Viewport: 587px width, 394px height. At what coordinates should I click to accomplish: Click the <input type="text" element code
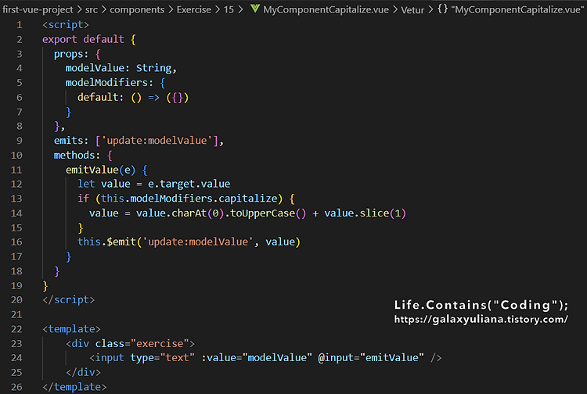click(142, 358)
